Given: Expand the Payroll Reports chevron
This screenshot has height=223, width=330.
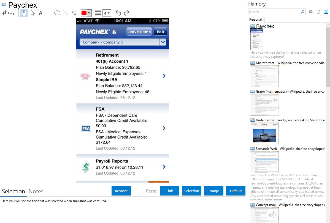Looking at the screenshot, I should tap(164, 167).
